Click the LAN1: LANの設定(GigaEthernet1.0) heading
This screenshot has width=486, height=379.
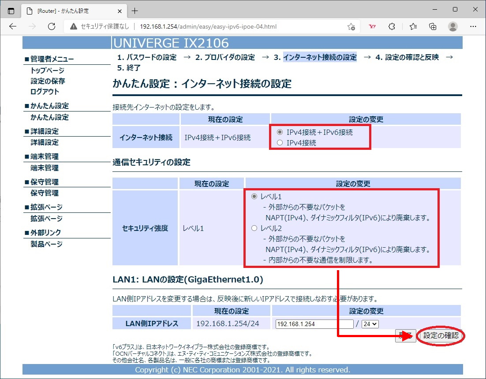point(188,279)
